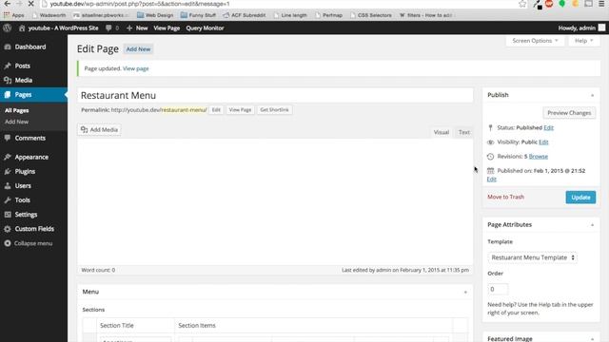Collapse the Featured Image metabox
This screenshot has width=609, height=342.
click(x=592, y=339)
